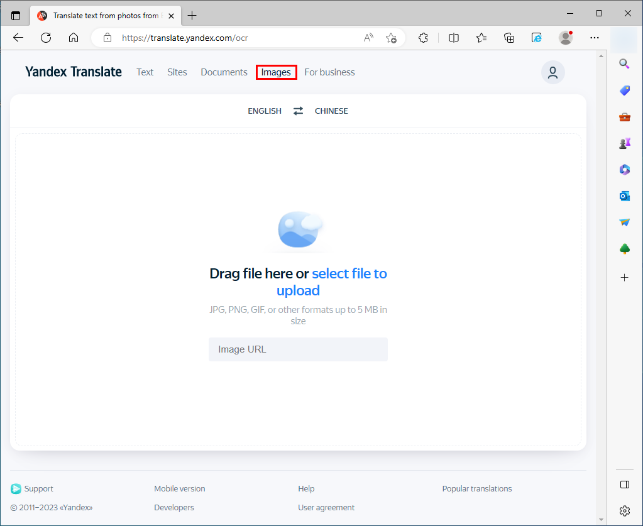Image resolution: width=643 pixels, height=526 pixels.
Task: Open the Favorites list
Action: coord(481,38)
